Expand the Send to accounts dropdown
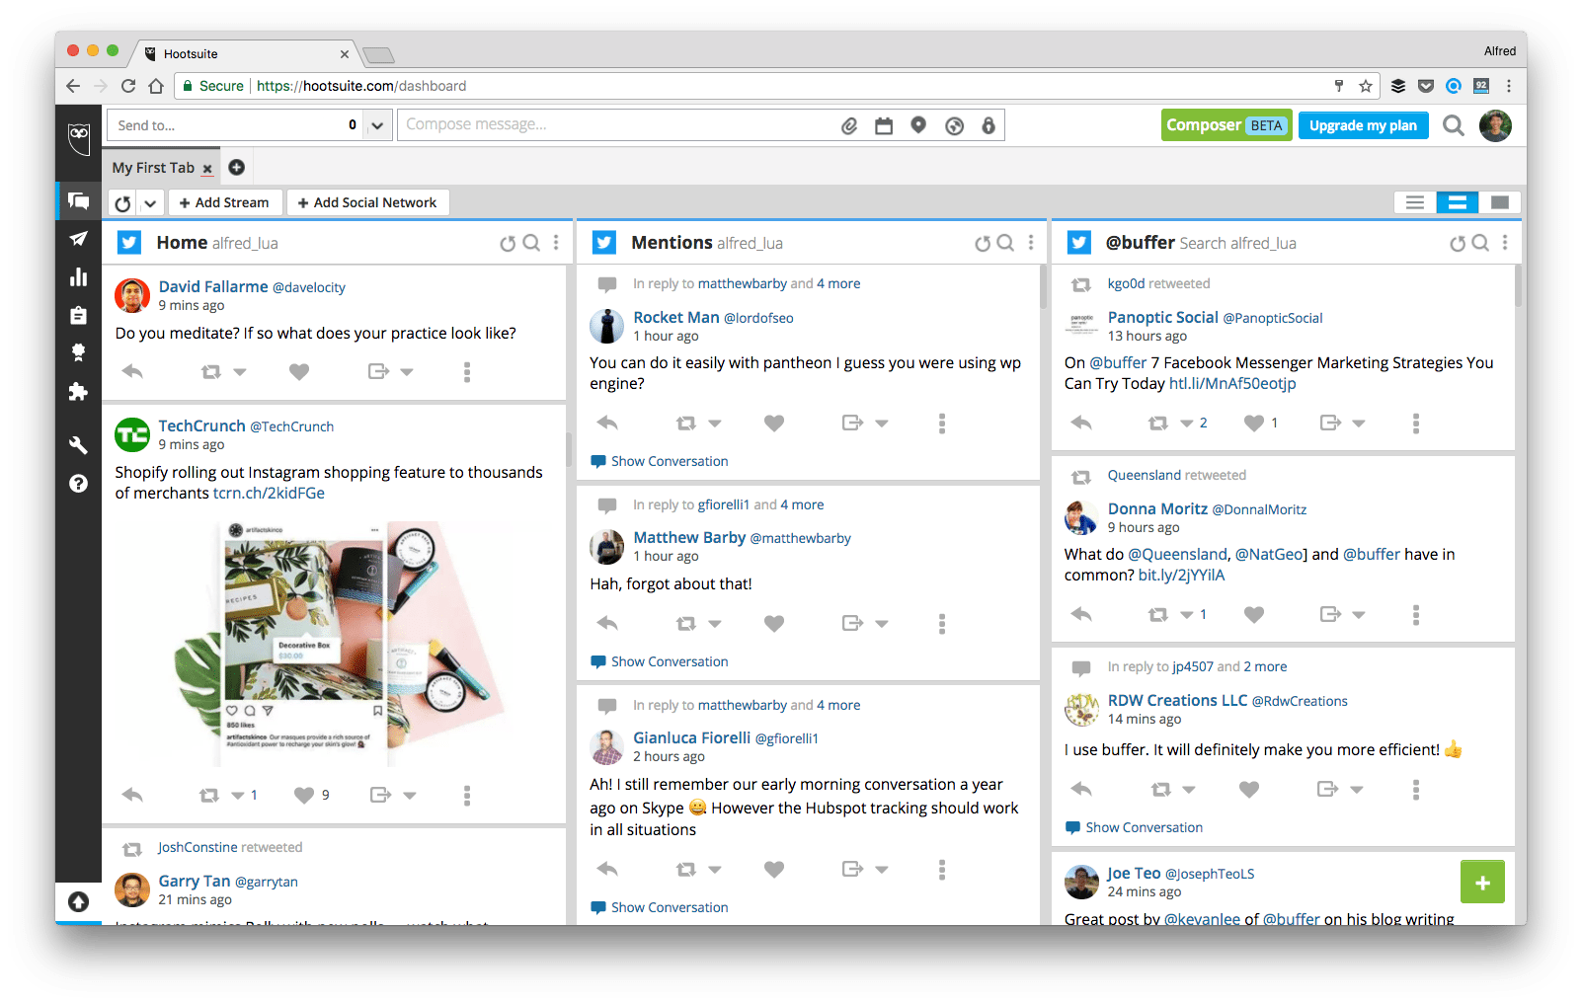This screenshot has width=1582, height=1004. 377,124
